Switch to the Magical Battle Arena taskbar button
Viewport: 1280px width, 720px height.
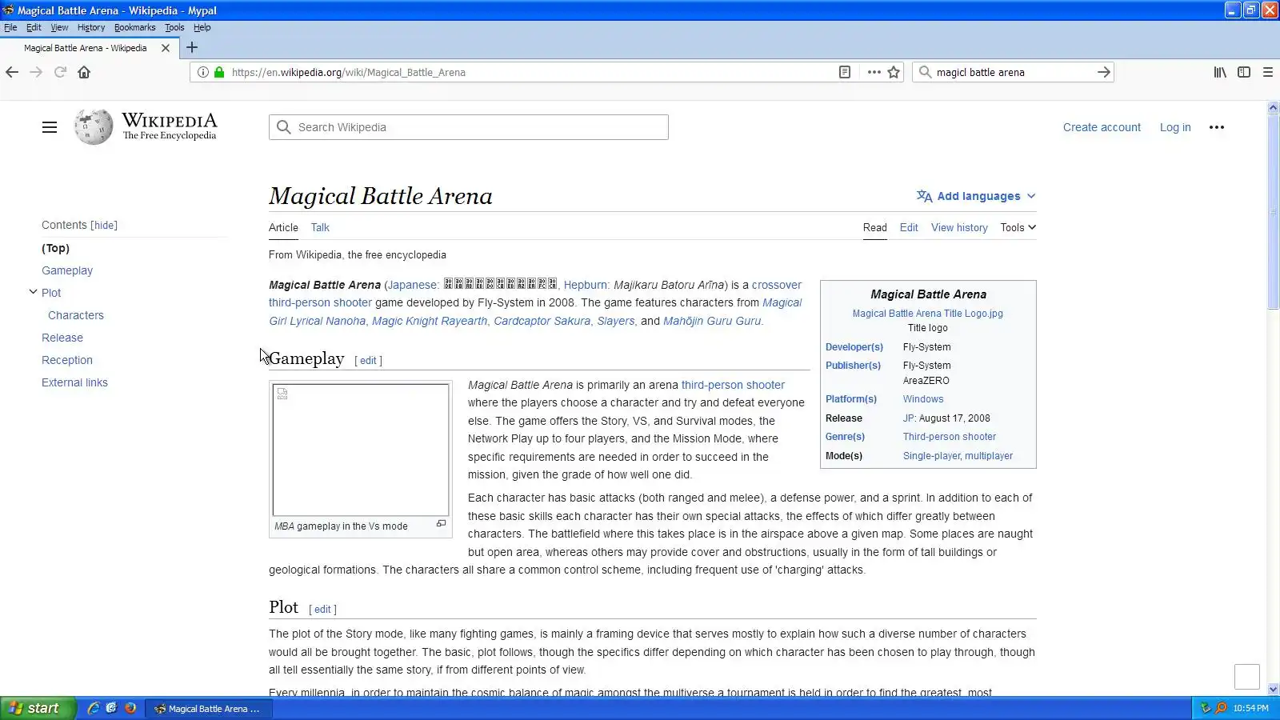tap(208, 708)
